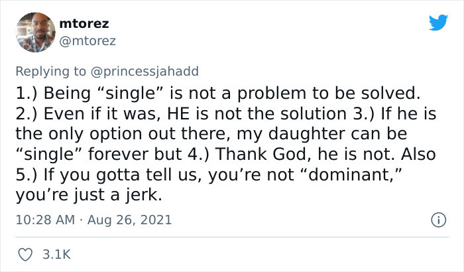Open the tweet info circle icon
464x272 pixels.
[x=437, y=219]
